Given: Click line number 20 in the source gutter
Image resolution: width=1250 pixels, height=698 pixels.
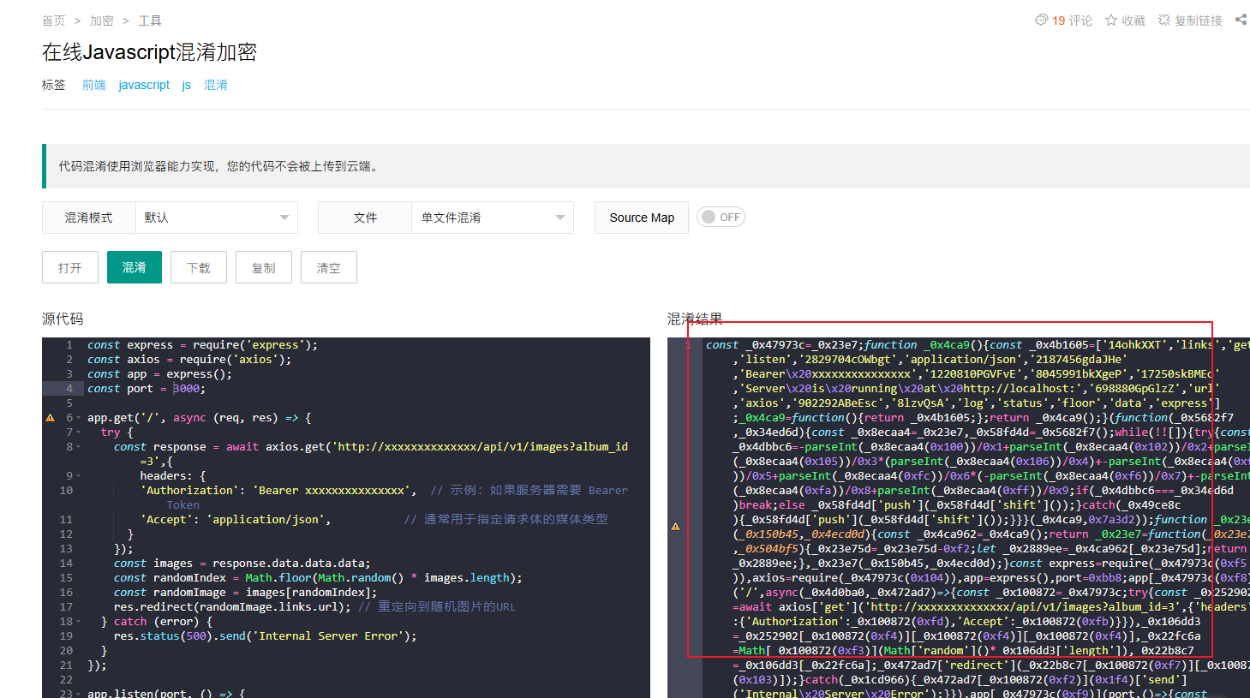Looking at the screenshot, I should (x=66, y=651).
